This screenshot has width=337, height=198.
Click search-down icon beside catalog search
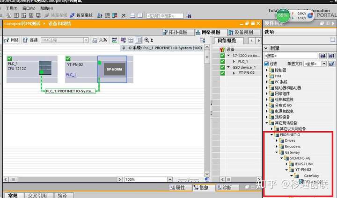(x=323, y=56)
